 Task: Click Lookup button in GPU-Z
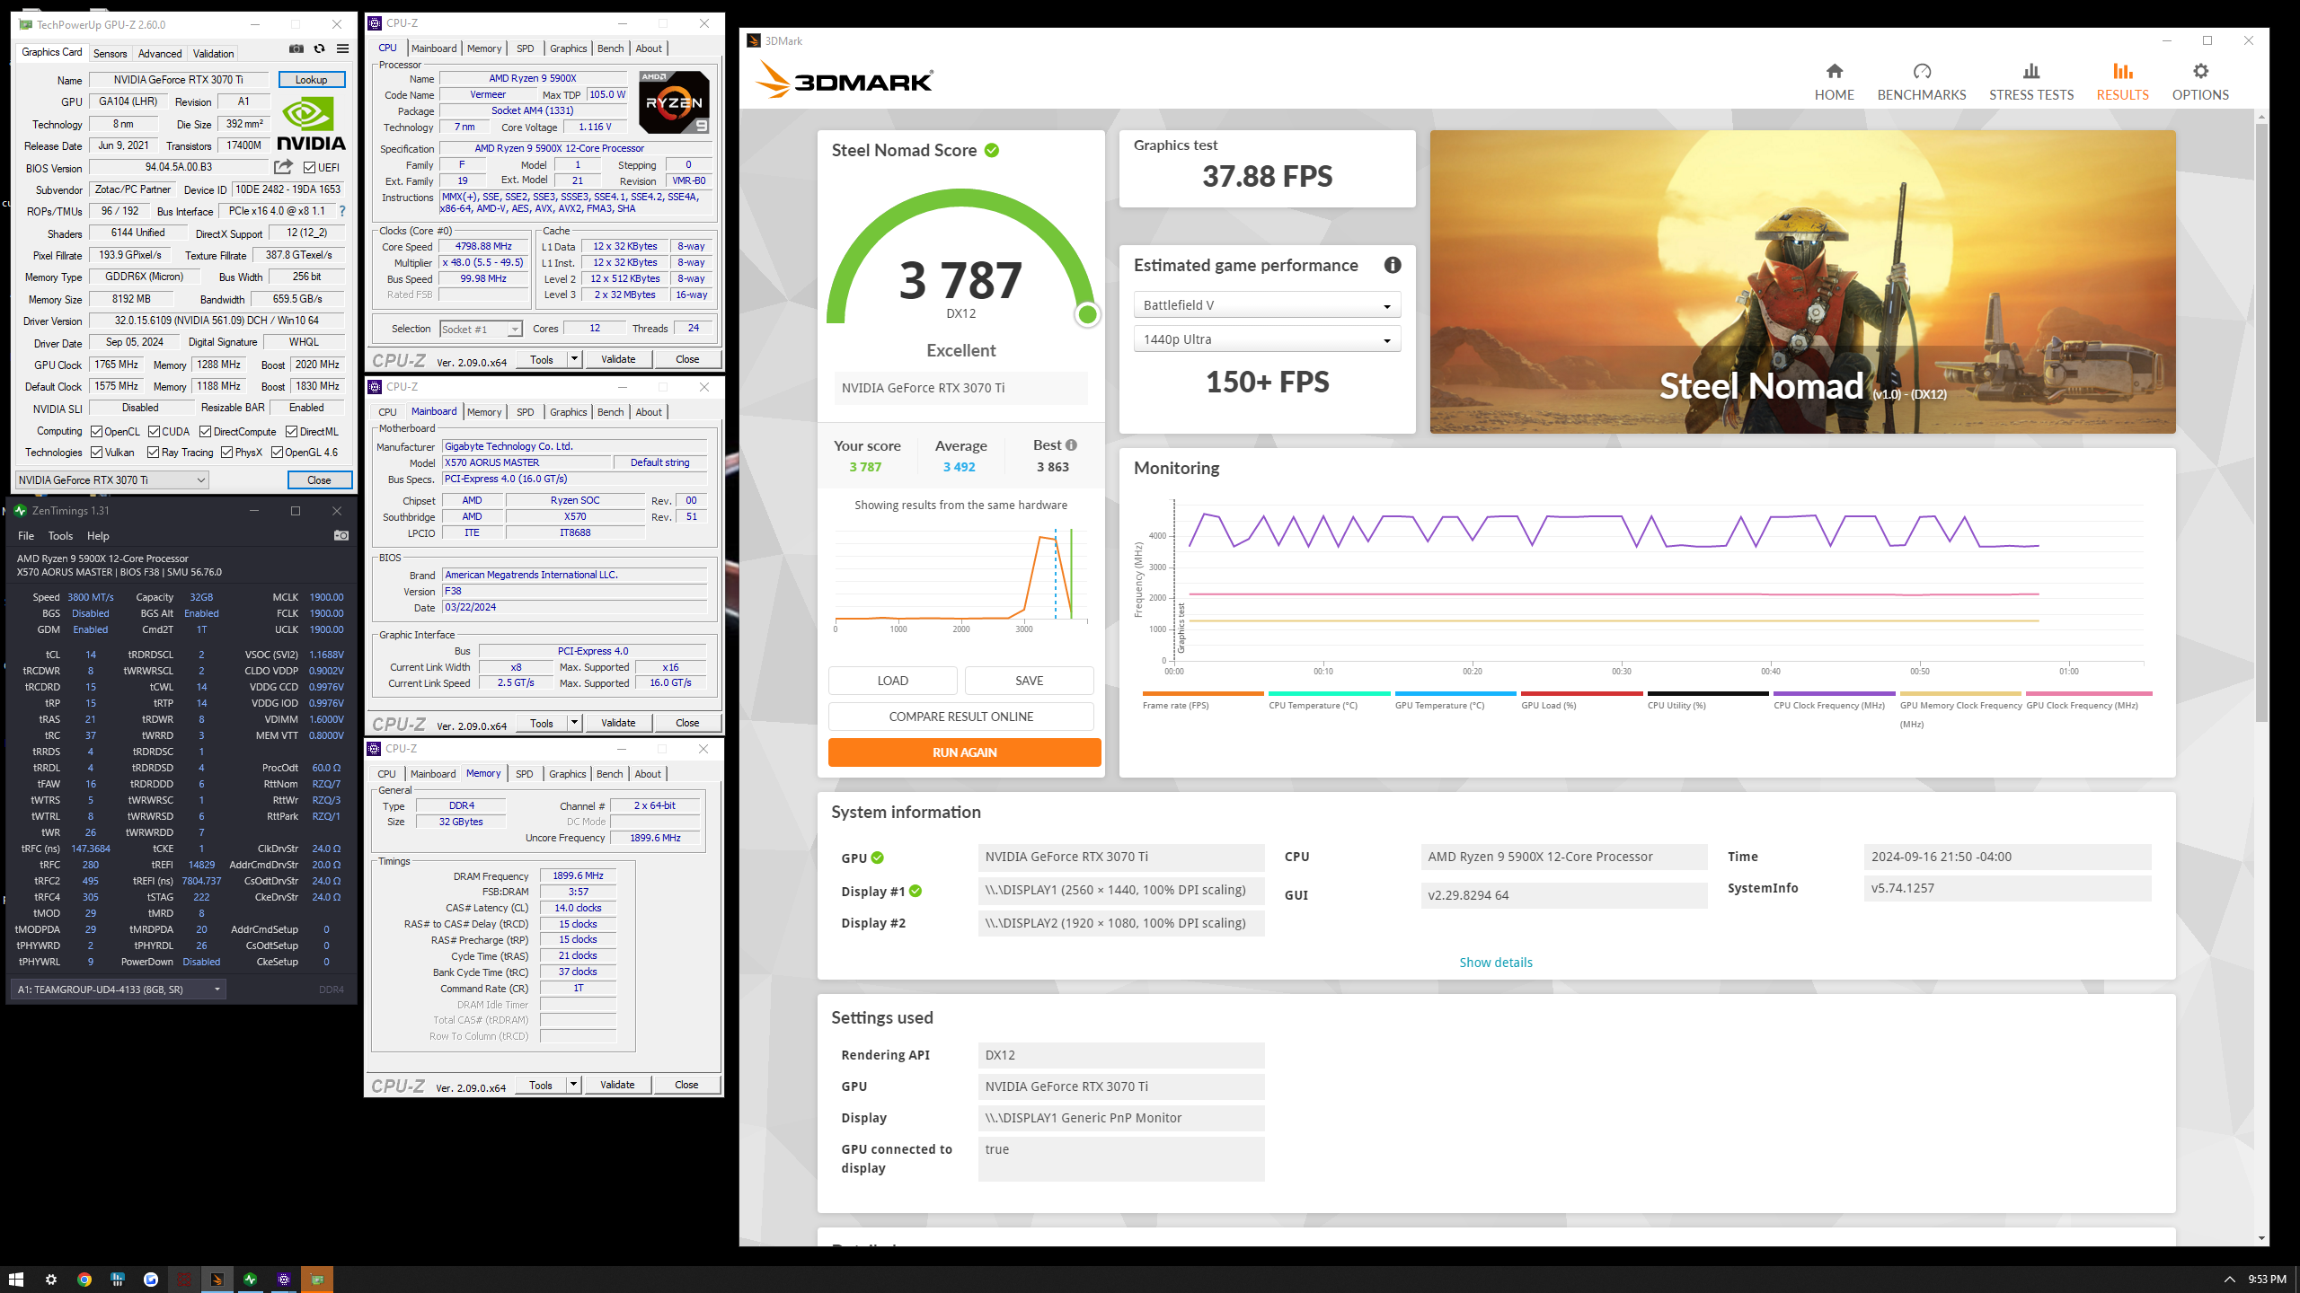[x=312, y=80]
